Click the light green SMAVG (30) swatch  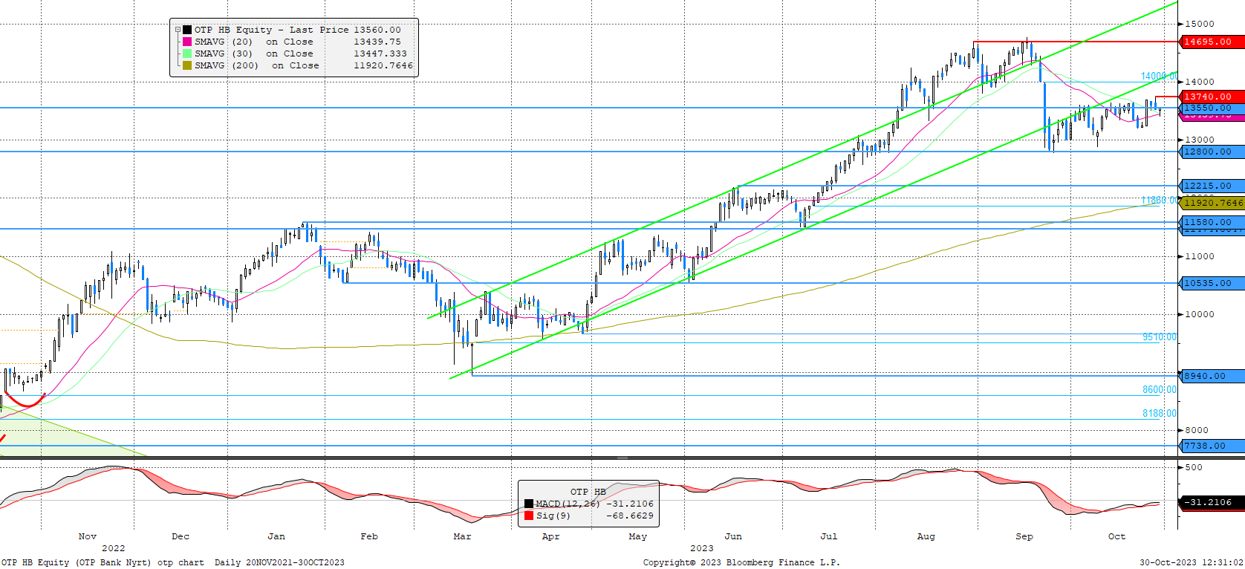click(x=187, y=53)
